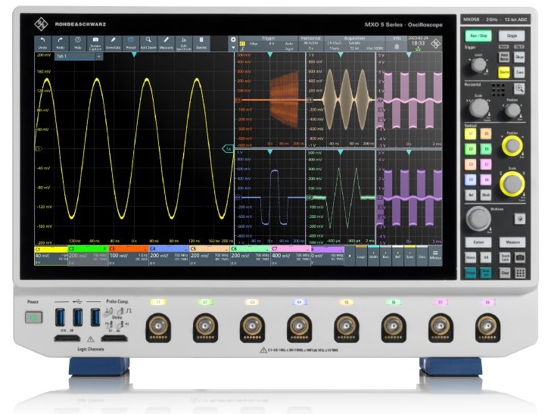Open Help from the toolbar
This screenshot has width=545, height=414.
point(77,42)
